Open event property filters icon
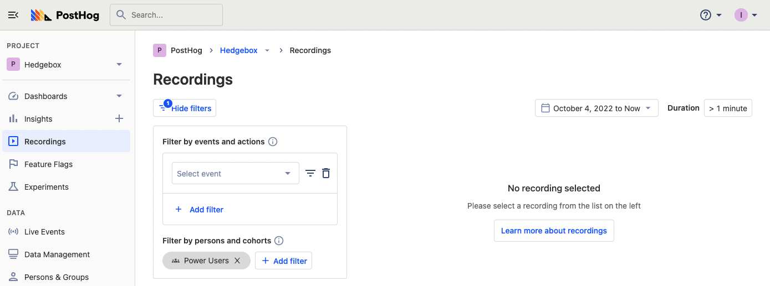Screen dimensions: 770x286 point(310,173)
